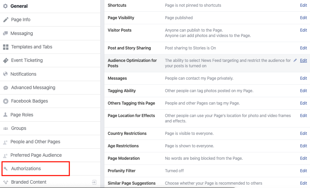The image size is (310, 188).
Task: Click the Facebook Badges star icon
Action: click(x=6, y=101)
